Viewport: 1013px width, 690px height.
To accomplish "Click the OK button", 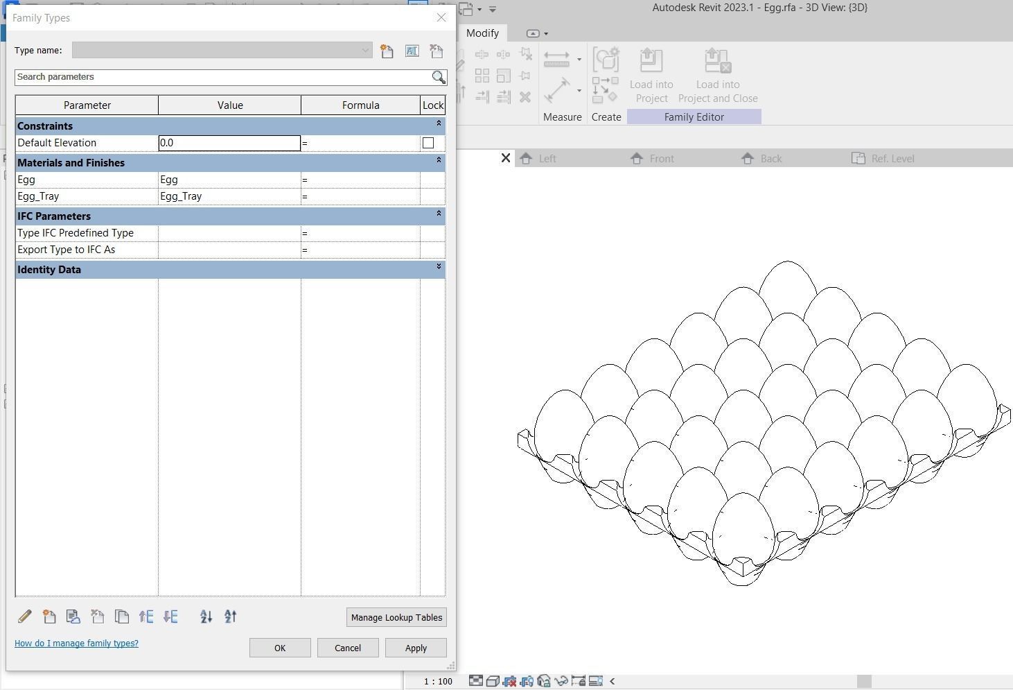I will point(280,648).
